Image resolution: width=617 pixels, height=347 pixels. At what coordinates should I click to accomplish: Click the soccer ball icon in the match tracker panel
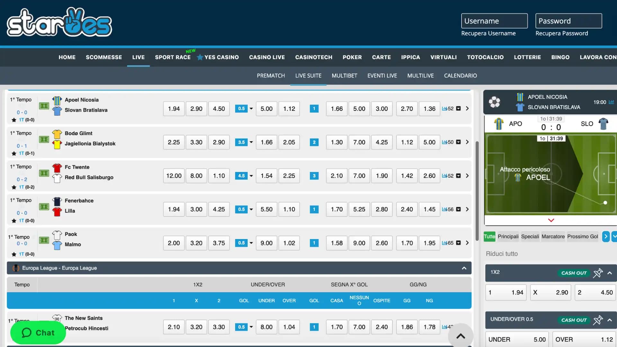point(494,102)
